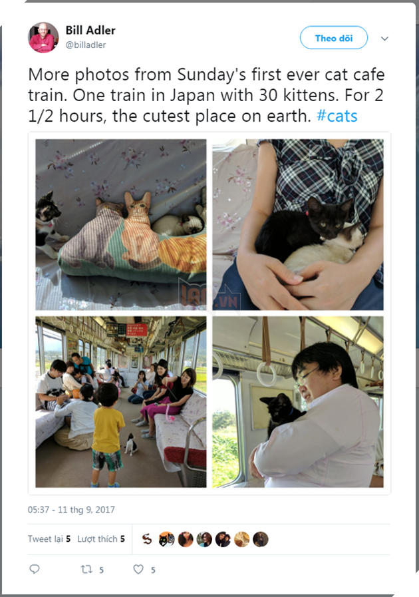Click the reply speech bubble icon

pyautogui.click(x=35, y=569)
